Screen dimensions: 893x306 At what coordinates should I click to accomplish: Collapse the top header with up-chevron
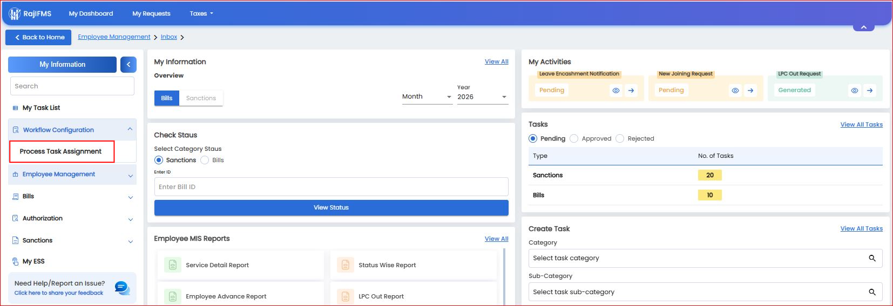pos(864,27)
